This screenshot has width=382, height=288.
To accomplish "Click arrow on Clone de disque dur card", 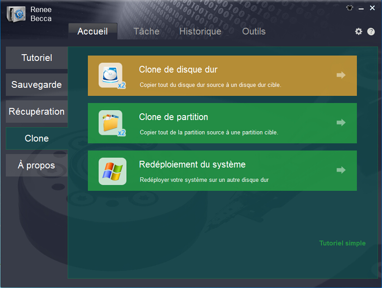I will coord(341,75).
